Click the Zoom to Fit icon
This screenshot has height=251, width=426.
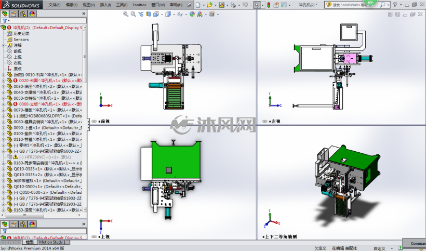(126, 14)
